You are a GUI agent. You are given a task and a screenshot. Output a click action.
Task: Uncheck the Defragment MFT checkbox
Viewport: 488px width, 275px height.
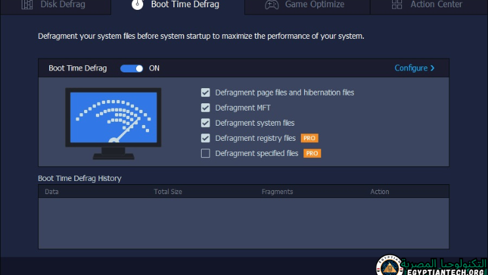206,108
